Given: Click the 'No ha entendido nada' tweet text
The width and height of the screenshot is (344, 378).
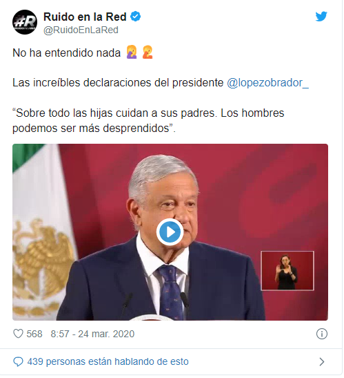Looking at the screenshot, I should [x=66, y=53].
